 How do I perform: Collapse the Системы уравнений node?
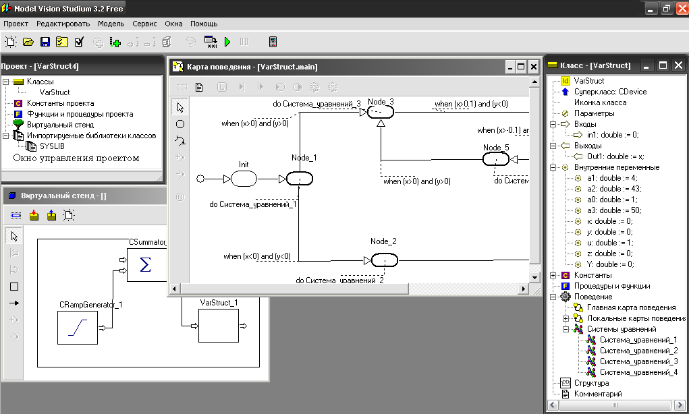click(566, 329)
